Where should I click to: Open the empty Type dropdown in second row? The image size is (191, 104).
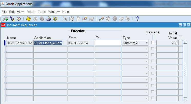pyautogui.click(x=135, y=49)
